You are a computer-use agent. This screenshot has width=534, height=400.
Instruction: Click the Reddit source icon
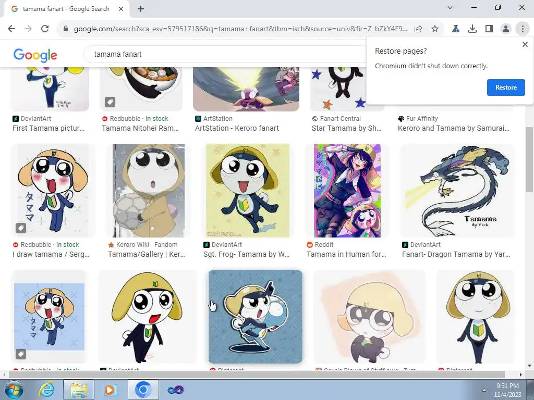coord(310,245)
